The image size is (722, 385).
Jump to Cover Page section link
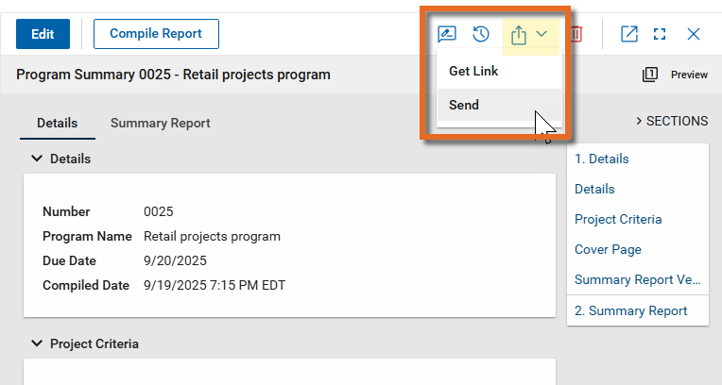pyautogui.click(x=608, y=249)
